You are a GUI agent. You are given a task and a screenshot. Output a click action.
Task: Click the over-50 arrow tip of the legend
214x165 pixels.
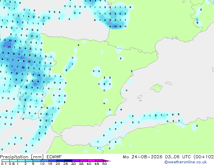tap(107, 161)
